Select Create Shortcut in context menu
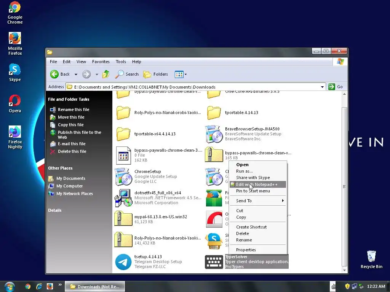The height and width of the screenshot is (292, 390). (x=258, y=227)
